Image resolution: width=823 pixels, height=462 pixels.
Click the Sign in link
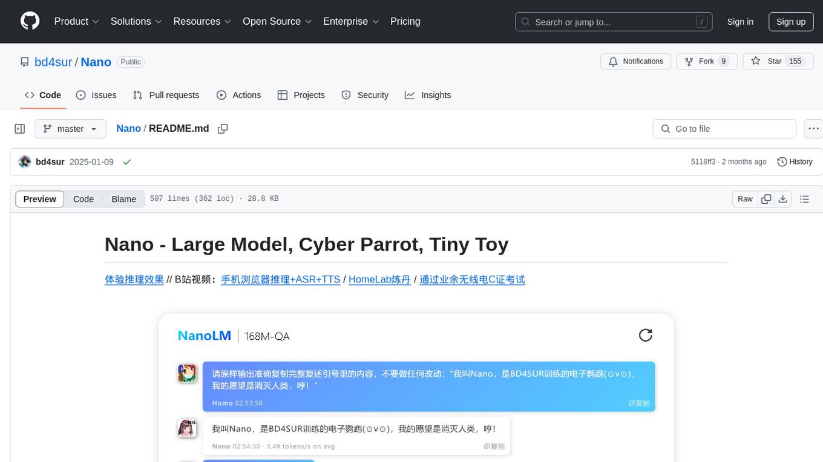740,22
